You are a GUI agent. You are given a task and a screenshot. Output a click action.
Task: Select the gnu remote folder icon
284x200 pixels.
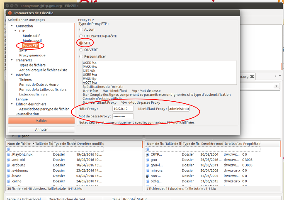(148, 159)
